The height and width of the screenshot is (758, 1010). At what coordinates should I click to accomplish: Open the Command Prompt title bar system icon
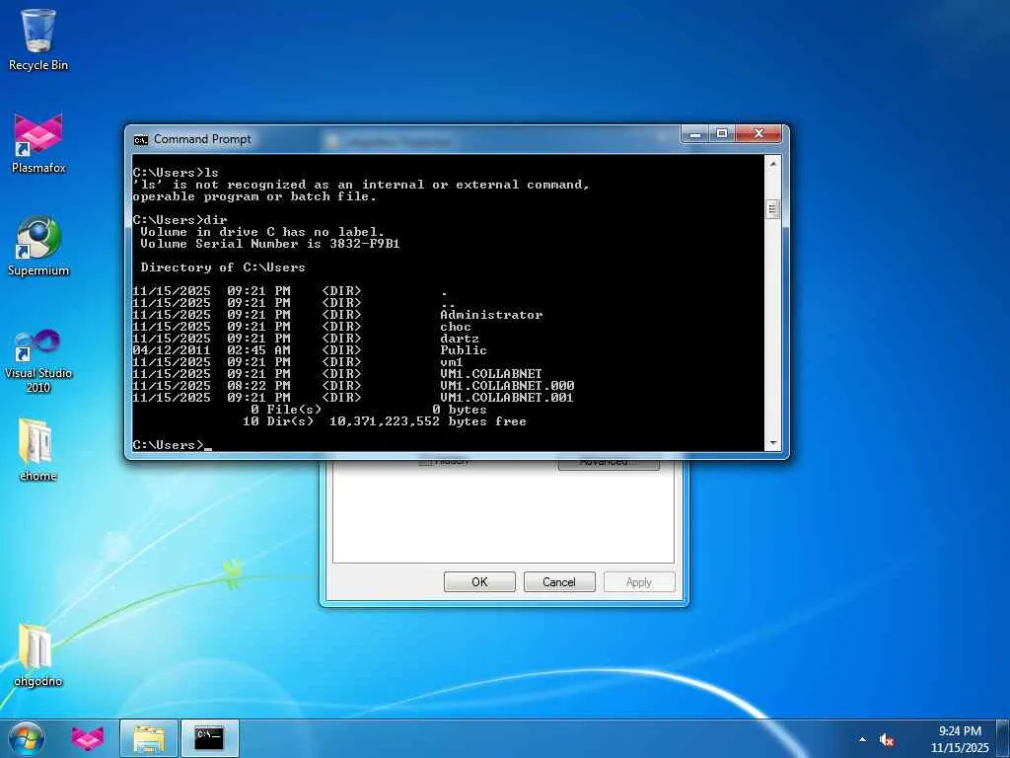pos(140,139)
